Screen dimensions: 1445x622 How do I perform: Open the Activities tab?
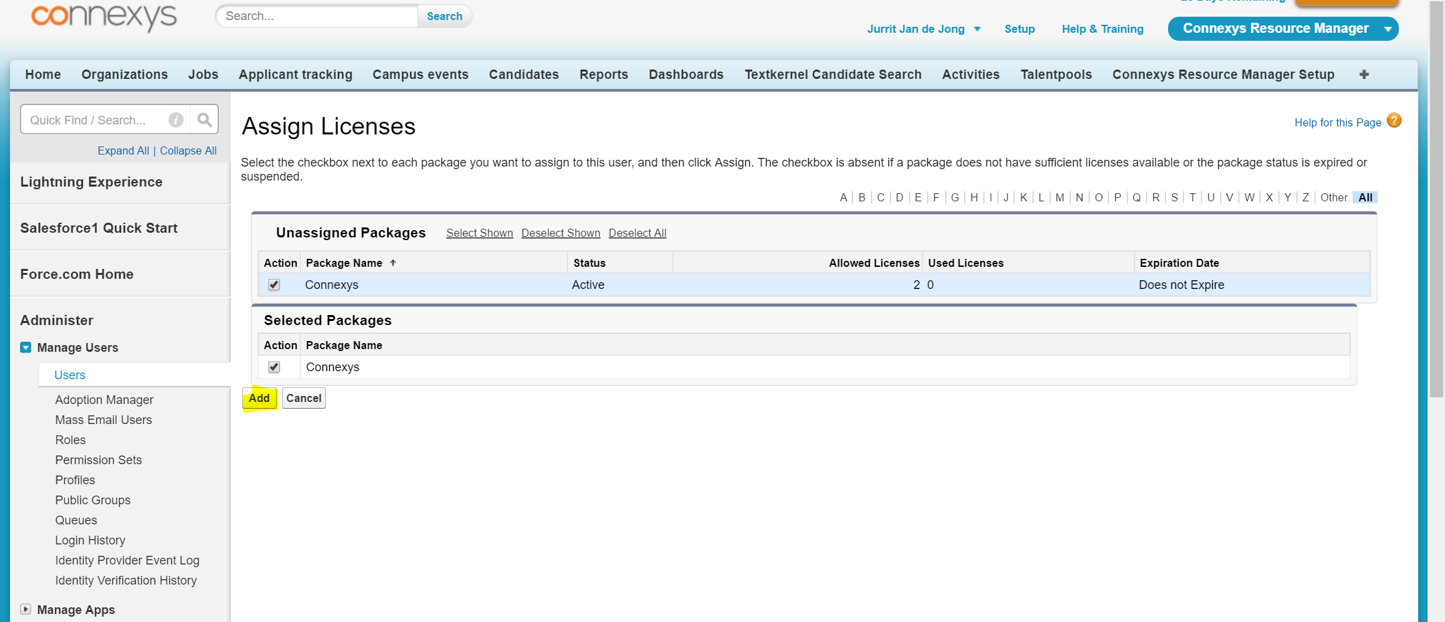971,74
